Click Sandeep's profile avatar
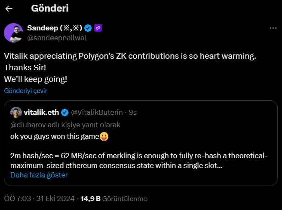The image size is (282, 210). (13, 33)
